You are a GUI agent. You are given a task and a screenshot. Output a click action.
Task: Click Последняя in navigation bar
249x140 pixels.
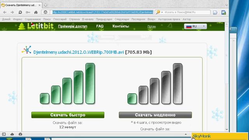tap(138, 19)
